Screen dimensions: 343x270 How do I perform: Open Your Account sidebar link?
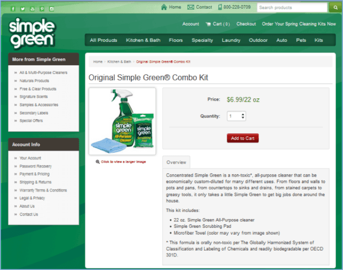(x=30, y=158)
